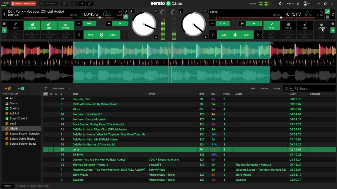This screenshot has height=189, width=337.
Task: Enable deck 2 Drums stem
Action: click(x=322, y=25)
